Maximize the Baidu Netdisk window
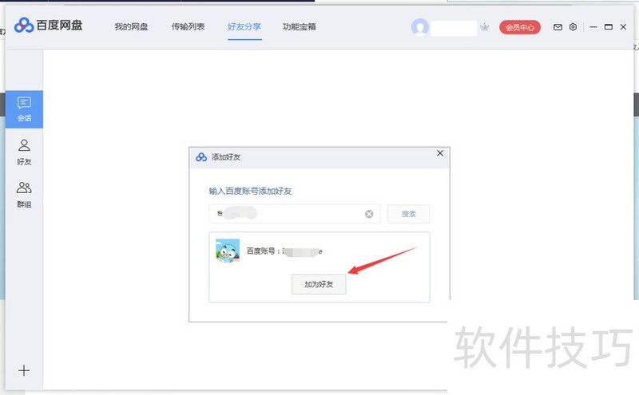 pos(609,27)
